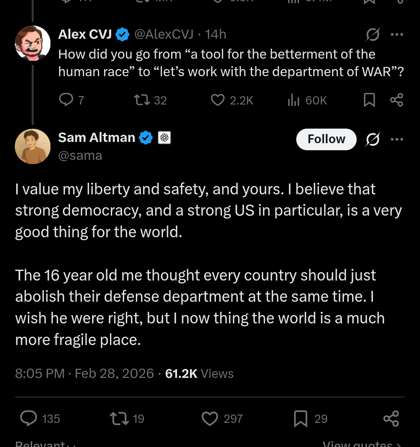View analytics for Alex CVJ's tweet
Screen dimensions: 420x447
coord(294,100)
